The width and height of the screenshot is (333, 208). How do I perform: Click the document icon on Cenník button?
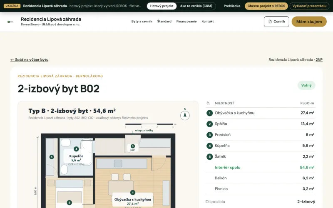click(270, 22)
